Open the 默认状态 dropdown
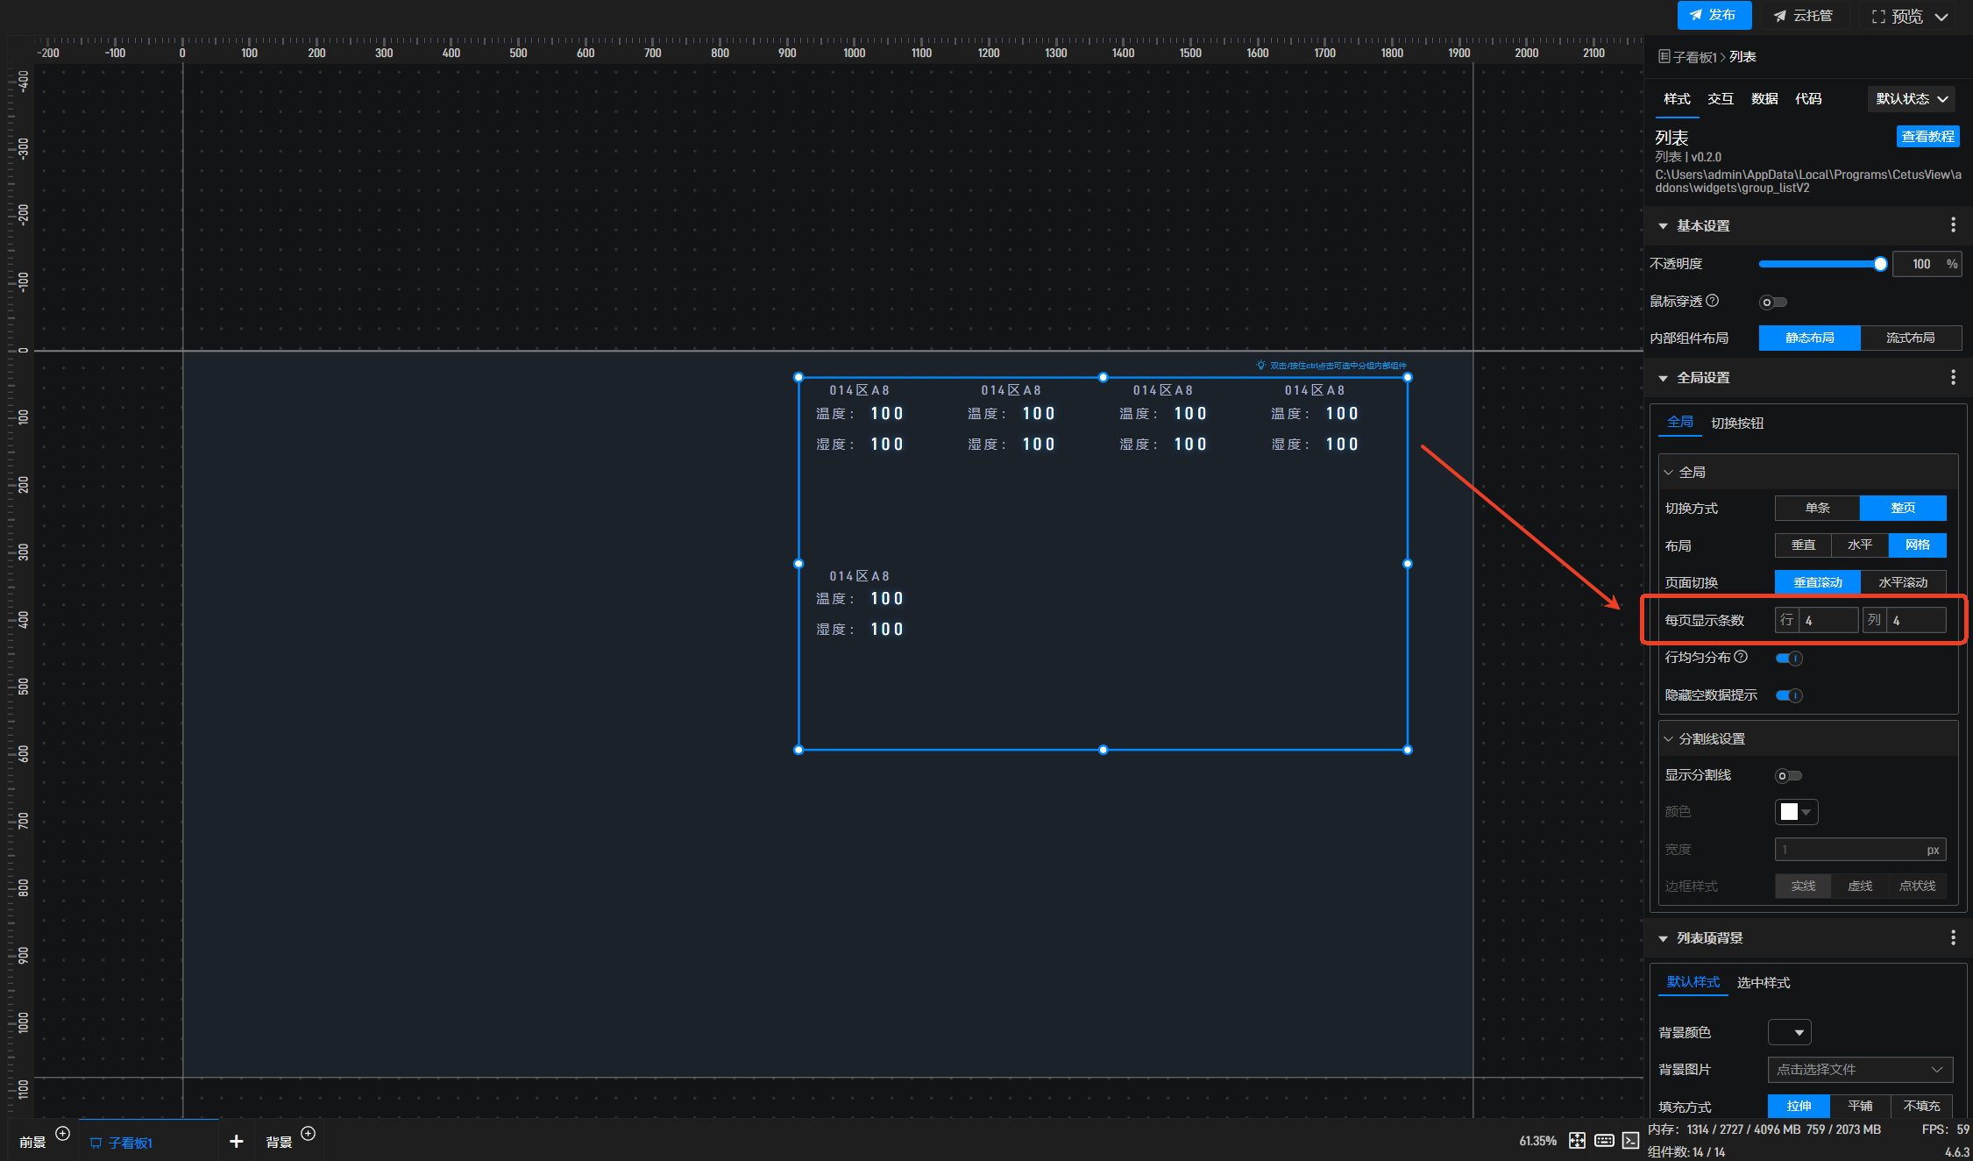This screenshot has height=1161, width=1973. click(1912, 99)
